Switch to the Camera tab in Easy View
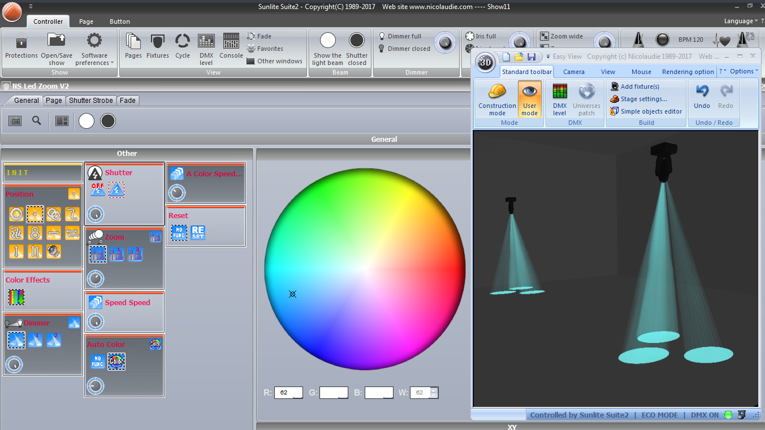 [x=574, y=72]
